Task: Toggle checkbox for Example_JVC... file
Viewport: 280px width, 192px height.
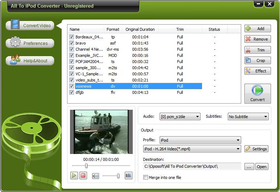Action: [71, 55]
